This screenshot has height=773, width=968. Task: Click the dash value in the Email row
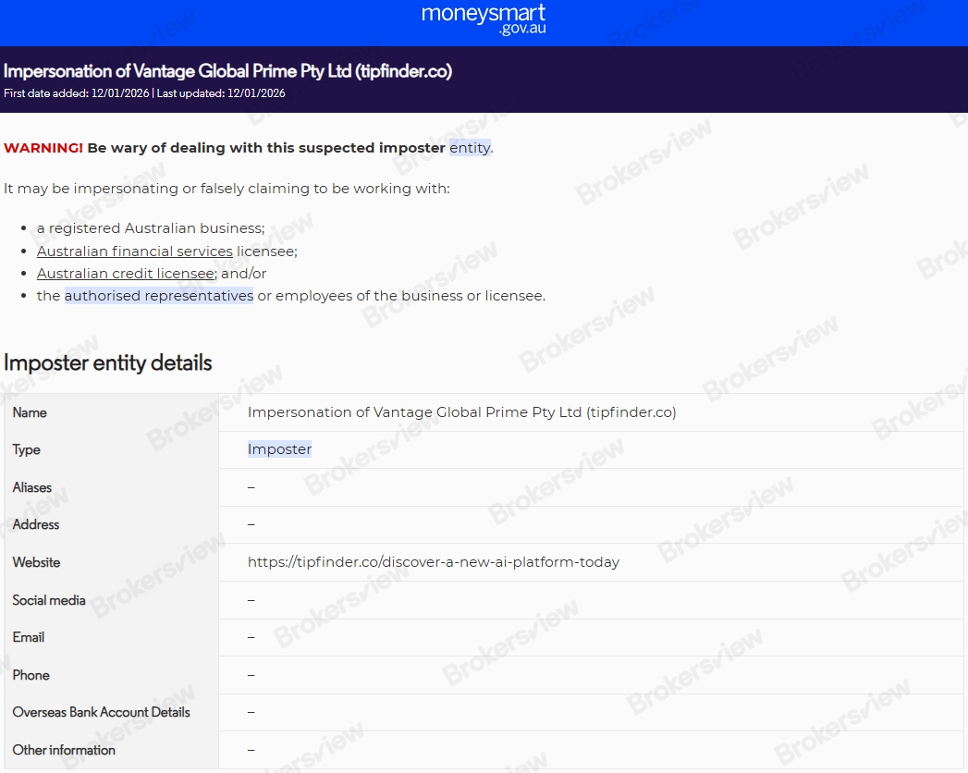tap(251, 637)
